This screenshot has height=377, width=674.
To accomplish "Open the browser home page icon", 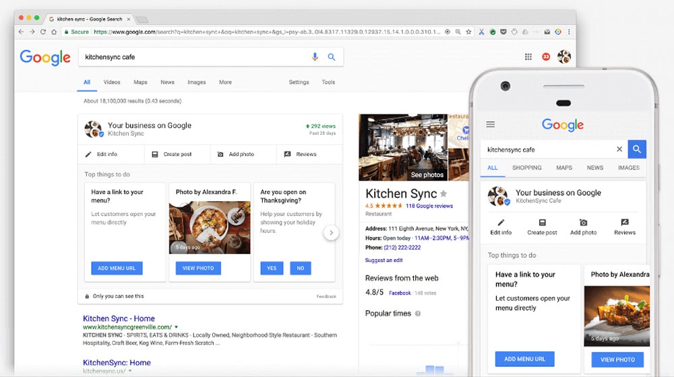I will (54, 32).
